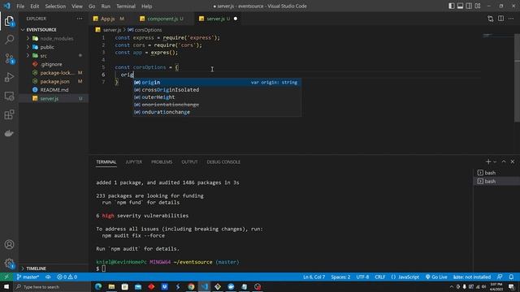Close the terminal panel

(x=513, y=161)
